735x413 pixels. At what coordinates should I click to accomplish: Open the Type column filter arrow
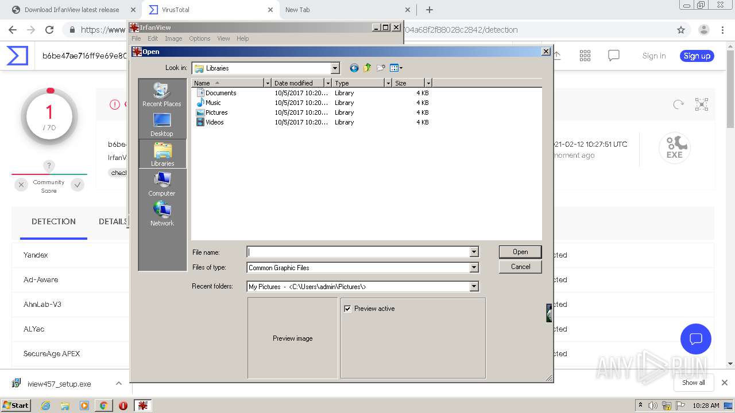[x=388, y=83]
